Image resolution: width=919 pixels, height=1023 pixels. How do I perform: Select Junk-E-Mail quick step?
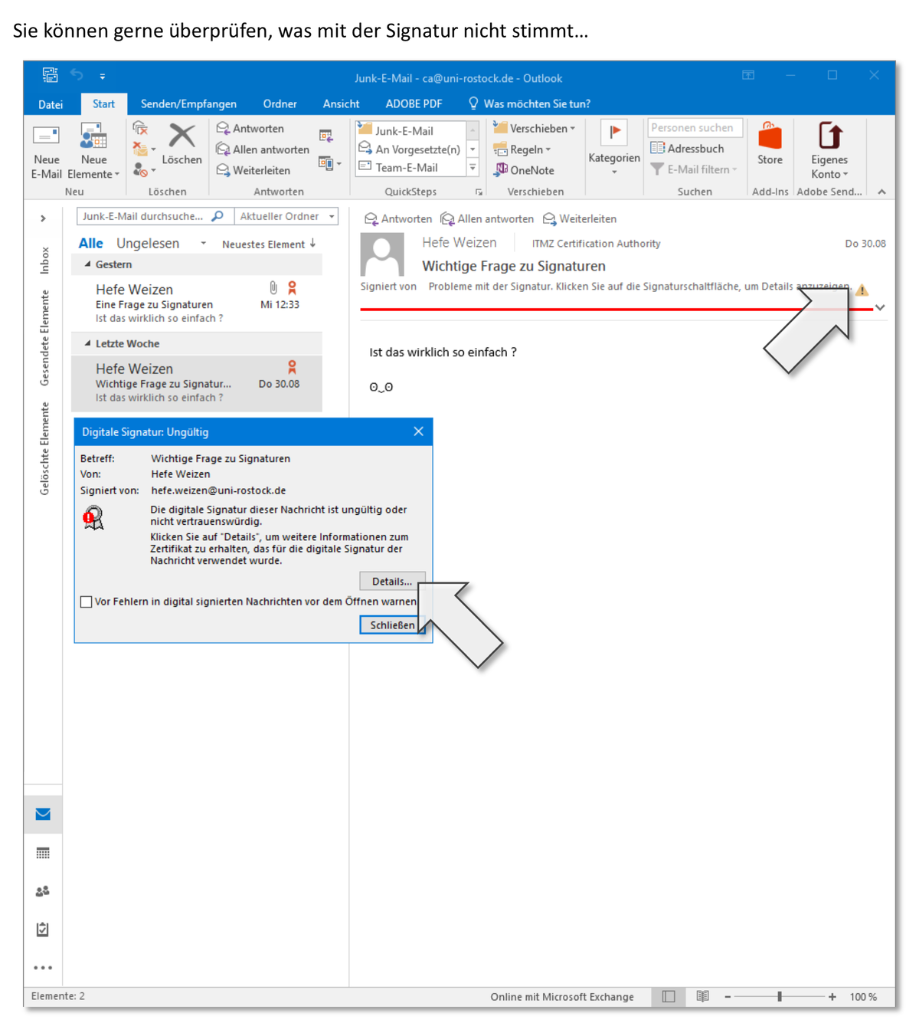[410, 131]
